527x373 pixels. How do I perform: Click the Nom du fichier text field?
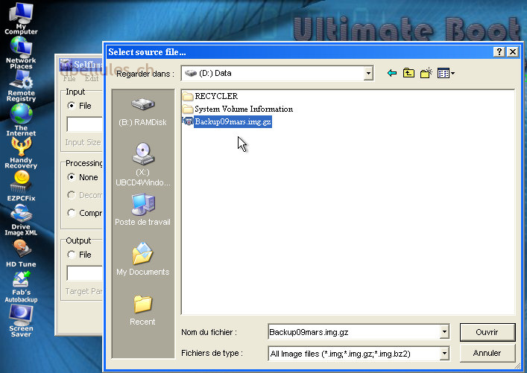coord(354,332)
